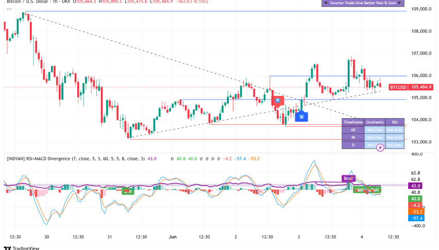Screen dimensions: 439x250
Task: Click the 2 date label on the time axis
Action: pos(235,237)
